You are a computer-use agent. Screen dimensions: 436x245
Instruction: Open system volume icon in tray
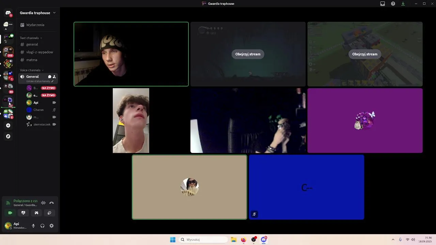[x=413, y=240]
